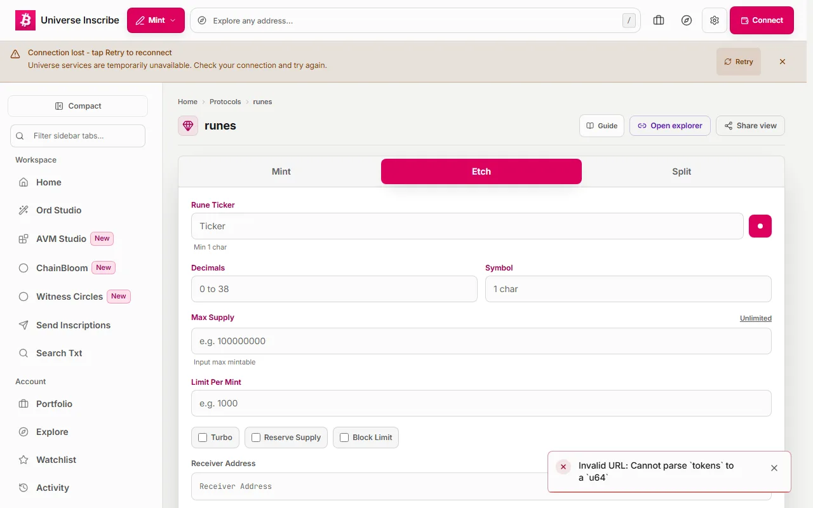The width and height of the screenshot is (813, 508).
Task: Enable the Reserve Supply checkbox
Action: 256,438
